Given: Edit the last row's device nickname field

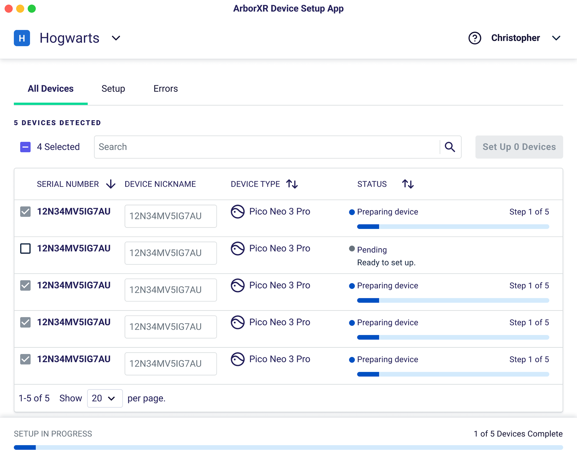Looking at the screenshot, I should coord(171,364).
